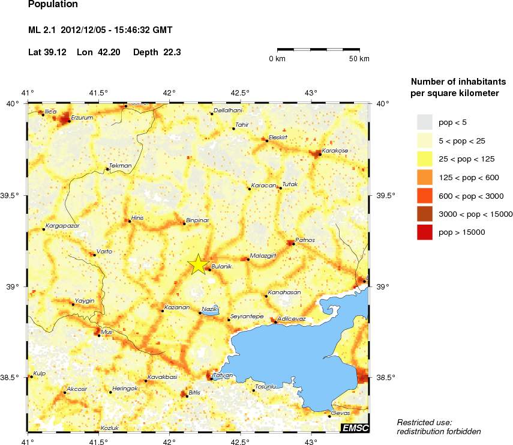513x445 pixels.
Task: Click the '600 < pop < 3000' orange-red swatch
Action: pyautogui.click(x=425, y=196)
